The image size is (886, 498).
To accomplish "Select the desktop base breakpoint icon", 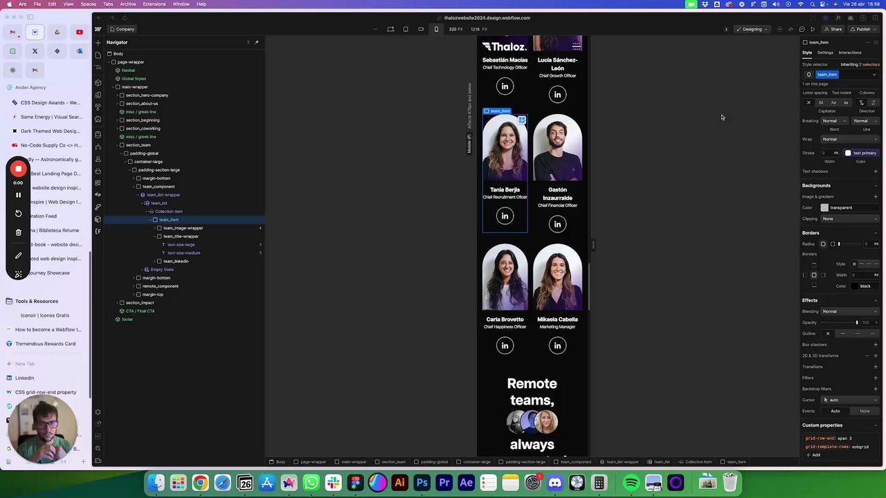I will [390, 29].
